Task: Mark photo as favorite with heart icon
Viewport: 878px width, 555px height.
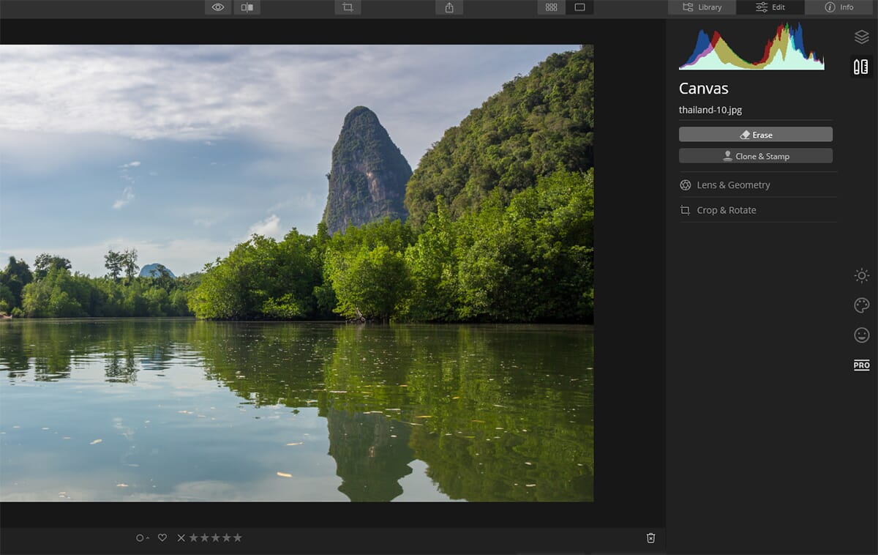Action: coord(162,537)
